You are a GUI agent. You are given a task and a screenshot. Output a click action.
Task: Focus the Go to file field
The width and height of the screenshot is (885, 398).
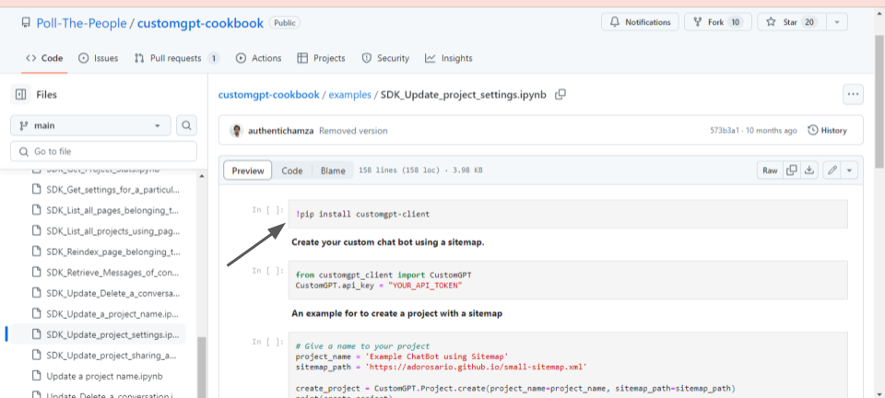coord(104,152)
